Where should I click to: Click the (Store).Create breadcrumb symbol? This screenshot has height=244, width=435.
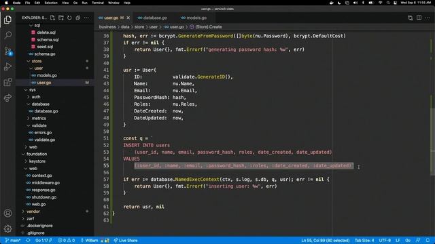coord(206,27)
